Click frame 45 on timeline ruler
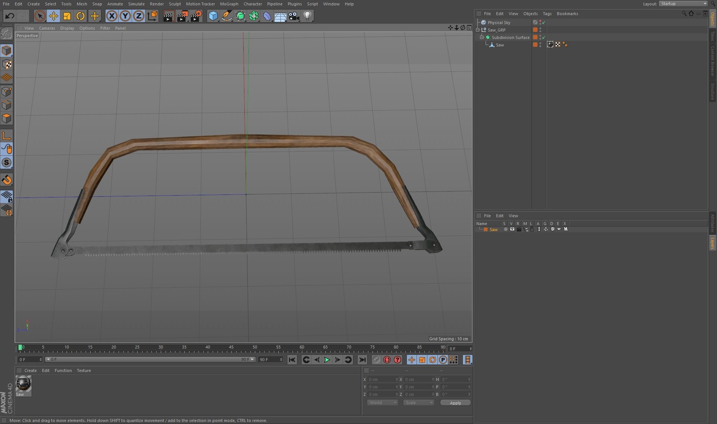 point(231,347)
